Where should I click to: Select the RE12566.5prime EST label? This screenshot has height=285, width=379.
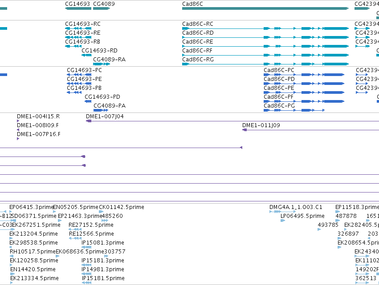(x=91, y=234)
